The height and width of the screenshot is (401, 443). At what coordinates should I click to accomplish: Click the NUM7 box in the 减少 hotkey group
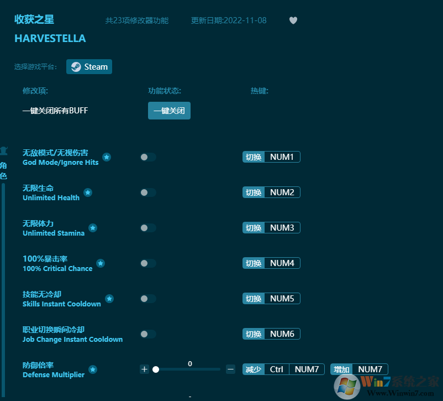307,369
